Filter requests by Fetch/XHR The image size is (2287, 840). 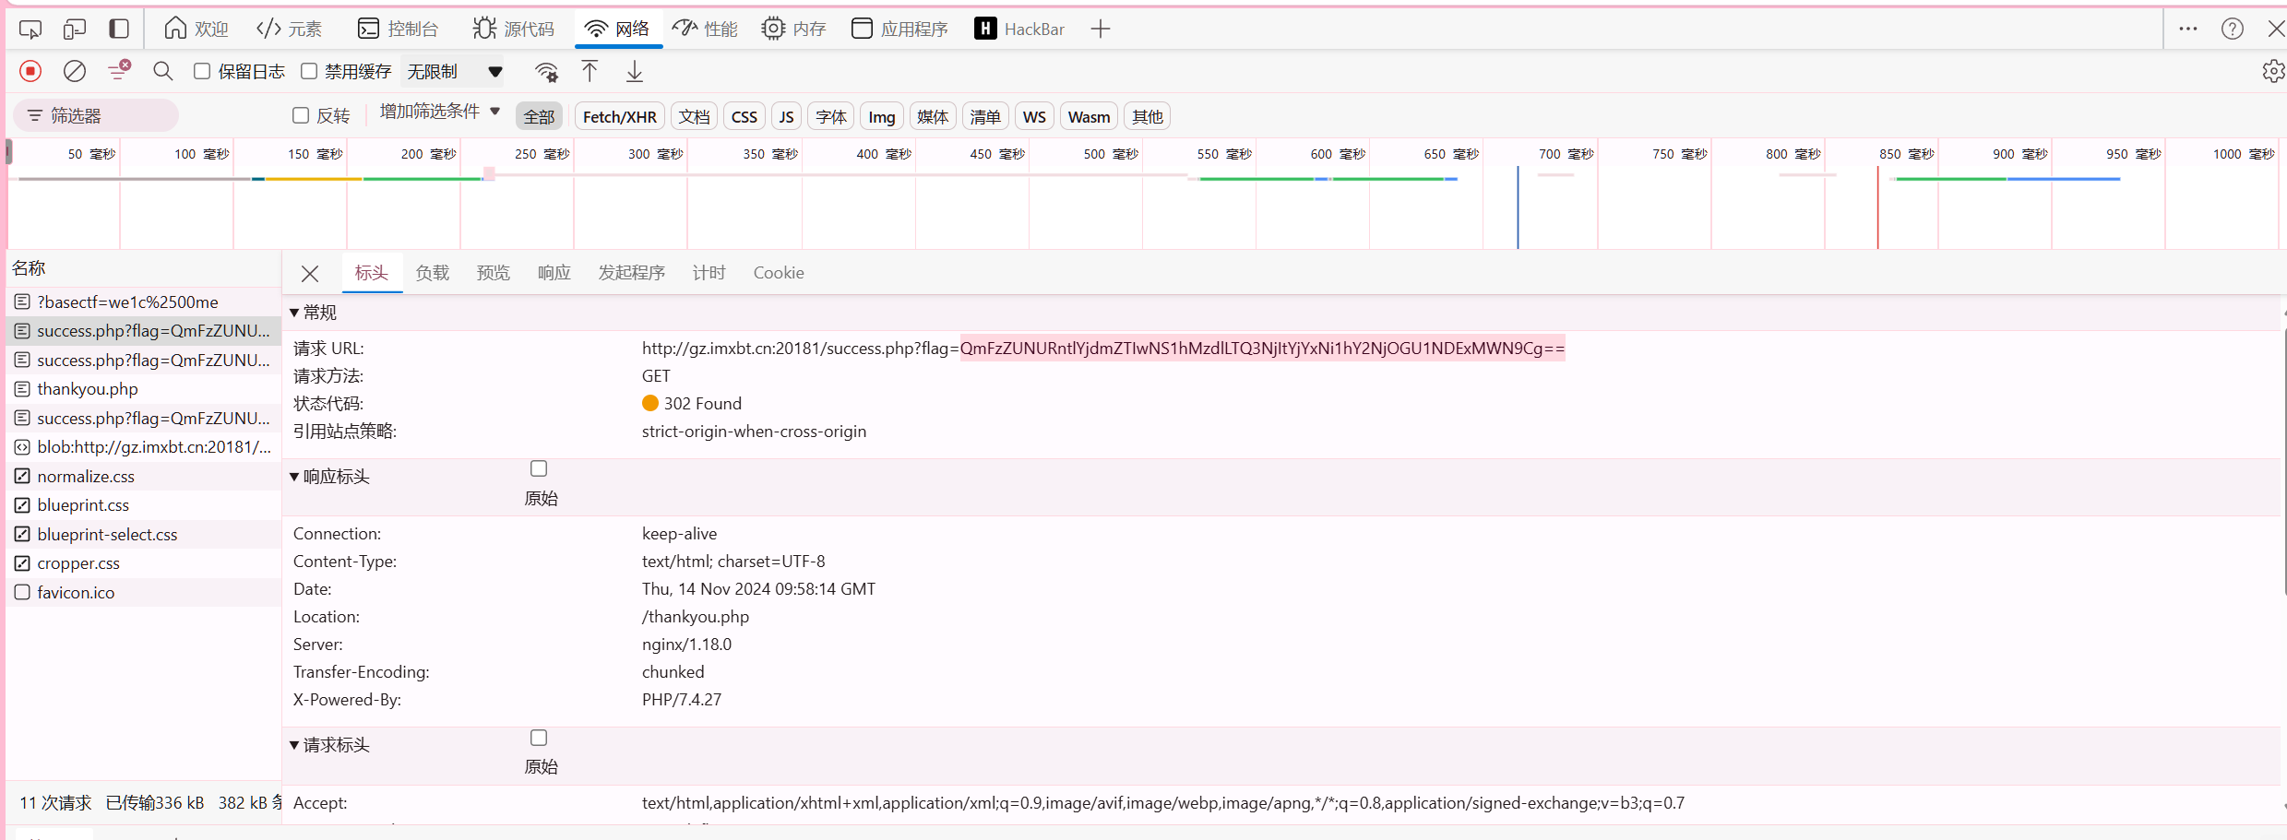(619, 117)
